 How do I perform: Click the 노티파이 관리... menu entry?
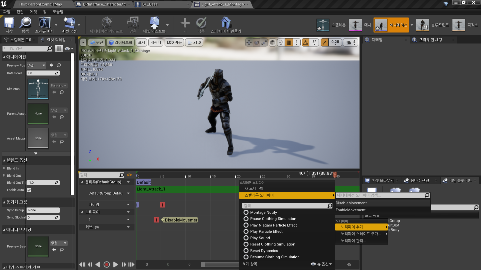353,241
